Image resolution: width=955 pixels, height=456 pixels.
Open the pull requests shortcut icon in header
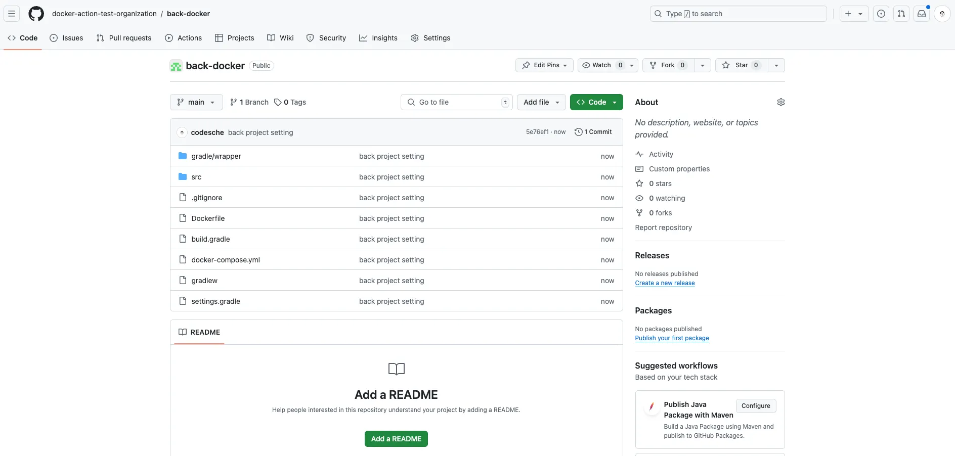tap(901, 14)
